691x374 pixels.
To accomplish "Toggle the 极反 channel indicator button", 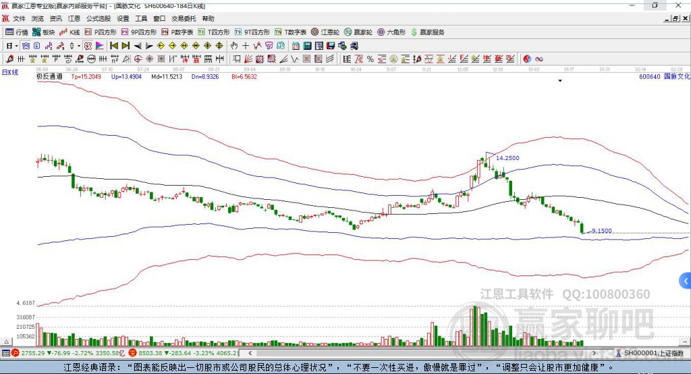I will 88,46.
